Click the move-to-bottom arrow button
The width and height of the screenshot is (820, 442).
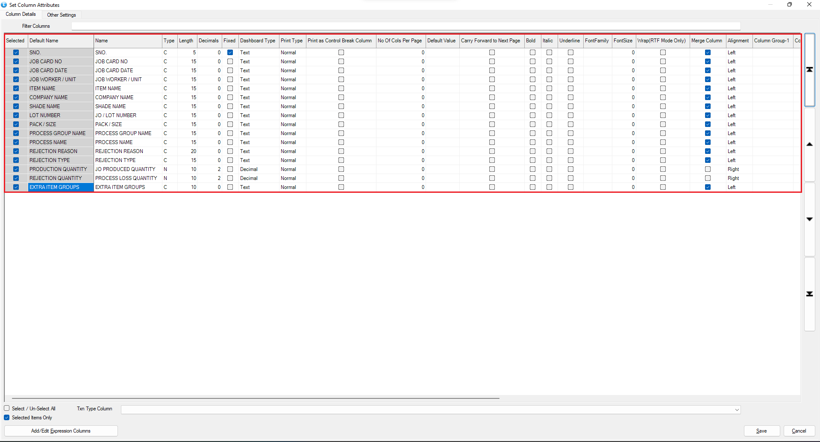pos(809,294)
